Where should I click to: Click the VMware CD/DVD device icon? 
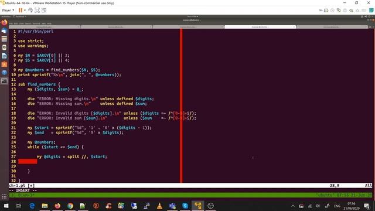332,11
